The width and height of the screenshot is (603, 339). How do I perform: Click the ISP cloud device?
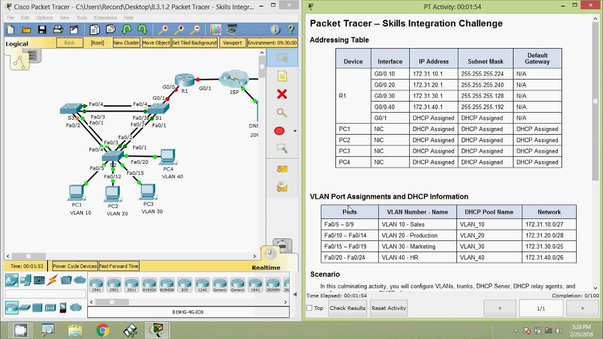point(234,79)
